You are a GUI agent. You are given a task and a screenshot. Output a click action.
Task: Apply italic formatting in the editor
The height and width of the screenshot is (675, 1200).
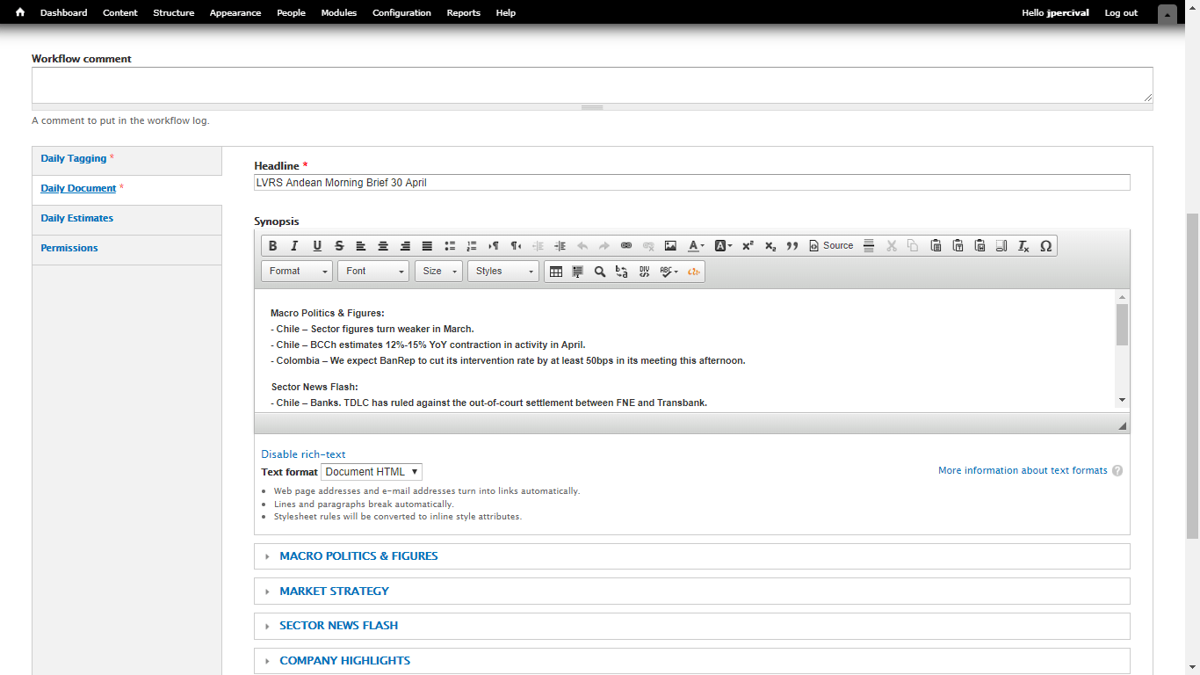coord(295,246)
